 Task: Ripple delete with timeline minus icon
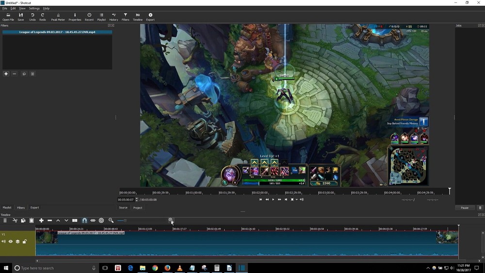pyautogui.click(x=50, y=221)
